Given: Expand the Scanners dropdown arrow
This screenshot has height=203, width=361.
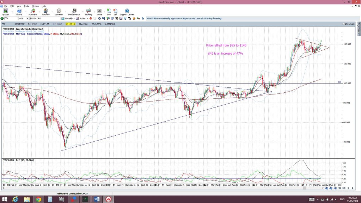Looking at the screenshot, I should tap(39, 12).
